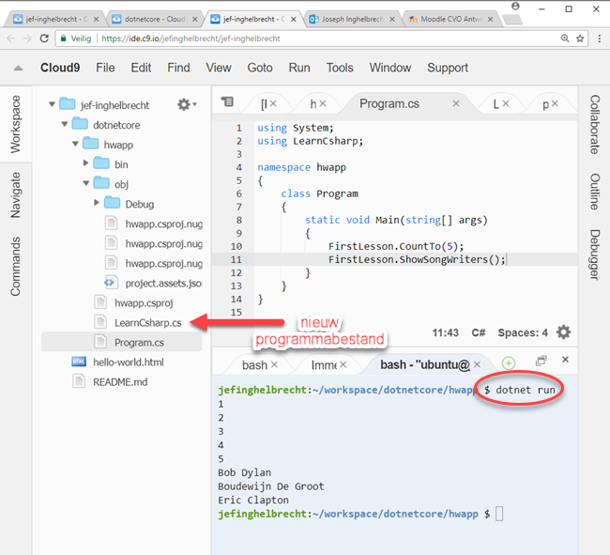The image size is (610, 555).
Task: Add a new terminal tab with green plus
Action: pyautogui.click(x=508, y=362)
